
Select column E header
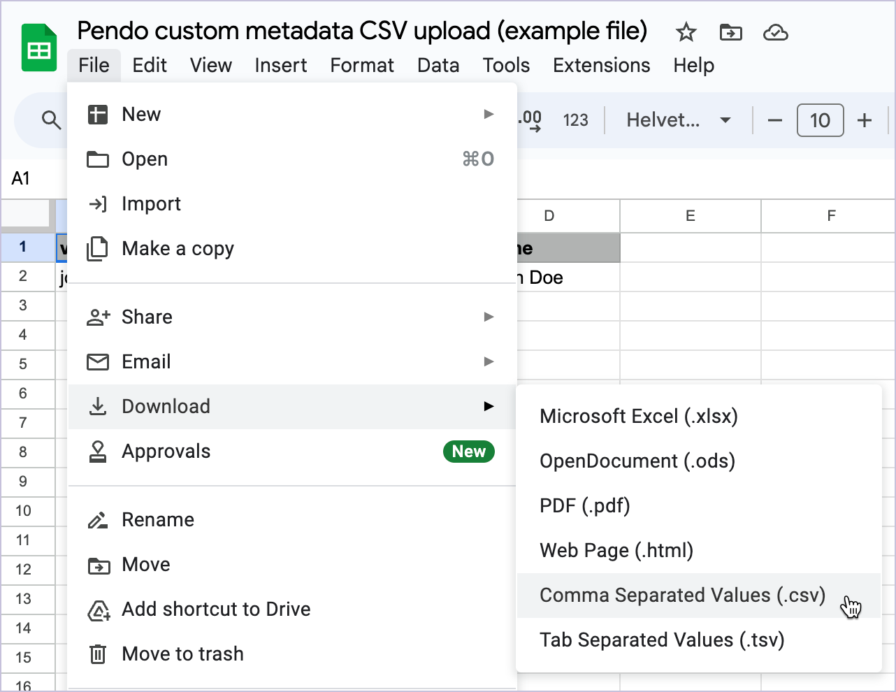pyautogui.click(x=691, y=216)
